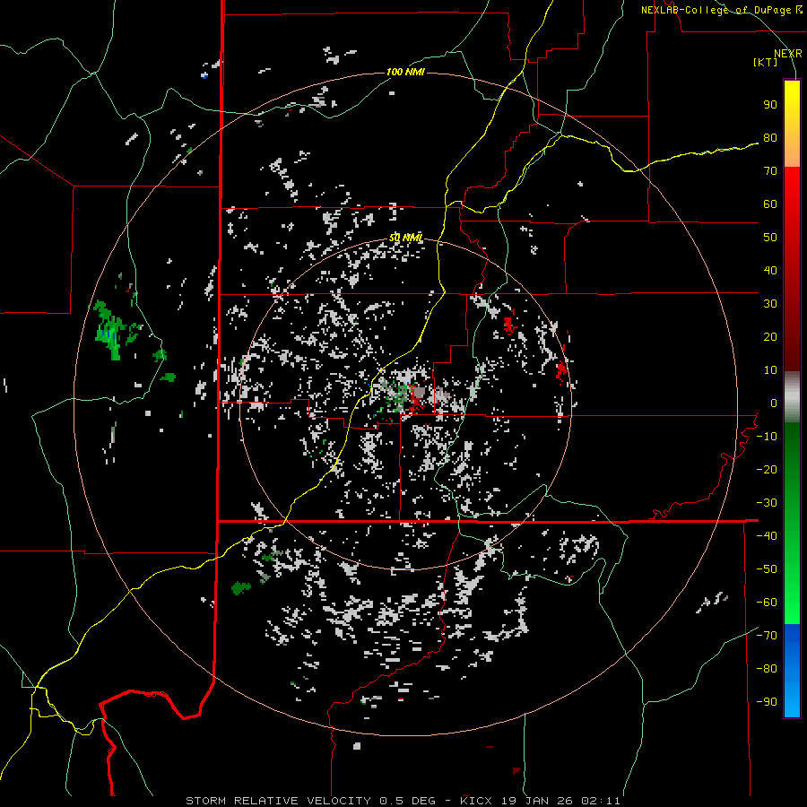Click the -70 value on velocity scale
The width and height of the screenshot is (807, 807).
click(767, 636)
